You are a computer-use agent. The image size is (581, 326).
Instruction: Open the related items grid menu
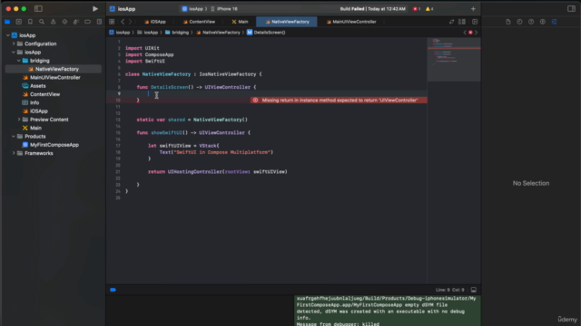coord(112,22)
